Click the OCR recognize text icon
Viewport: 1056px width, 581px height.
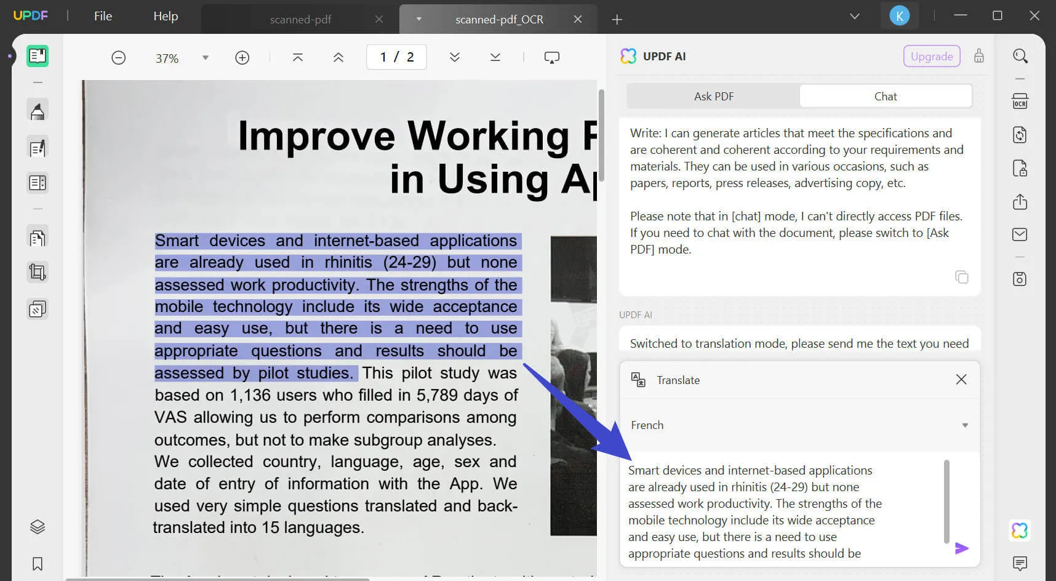(1020, 101)
